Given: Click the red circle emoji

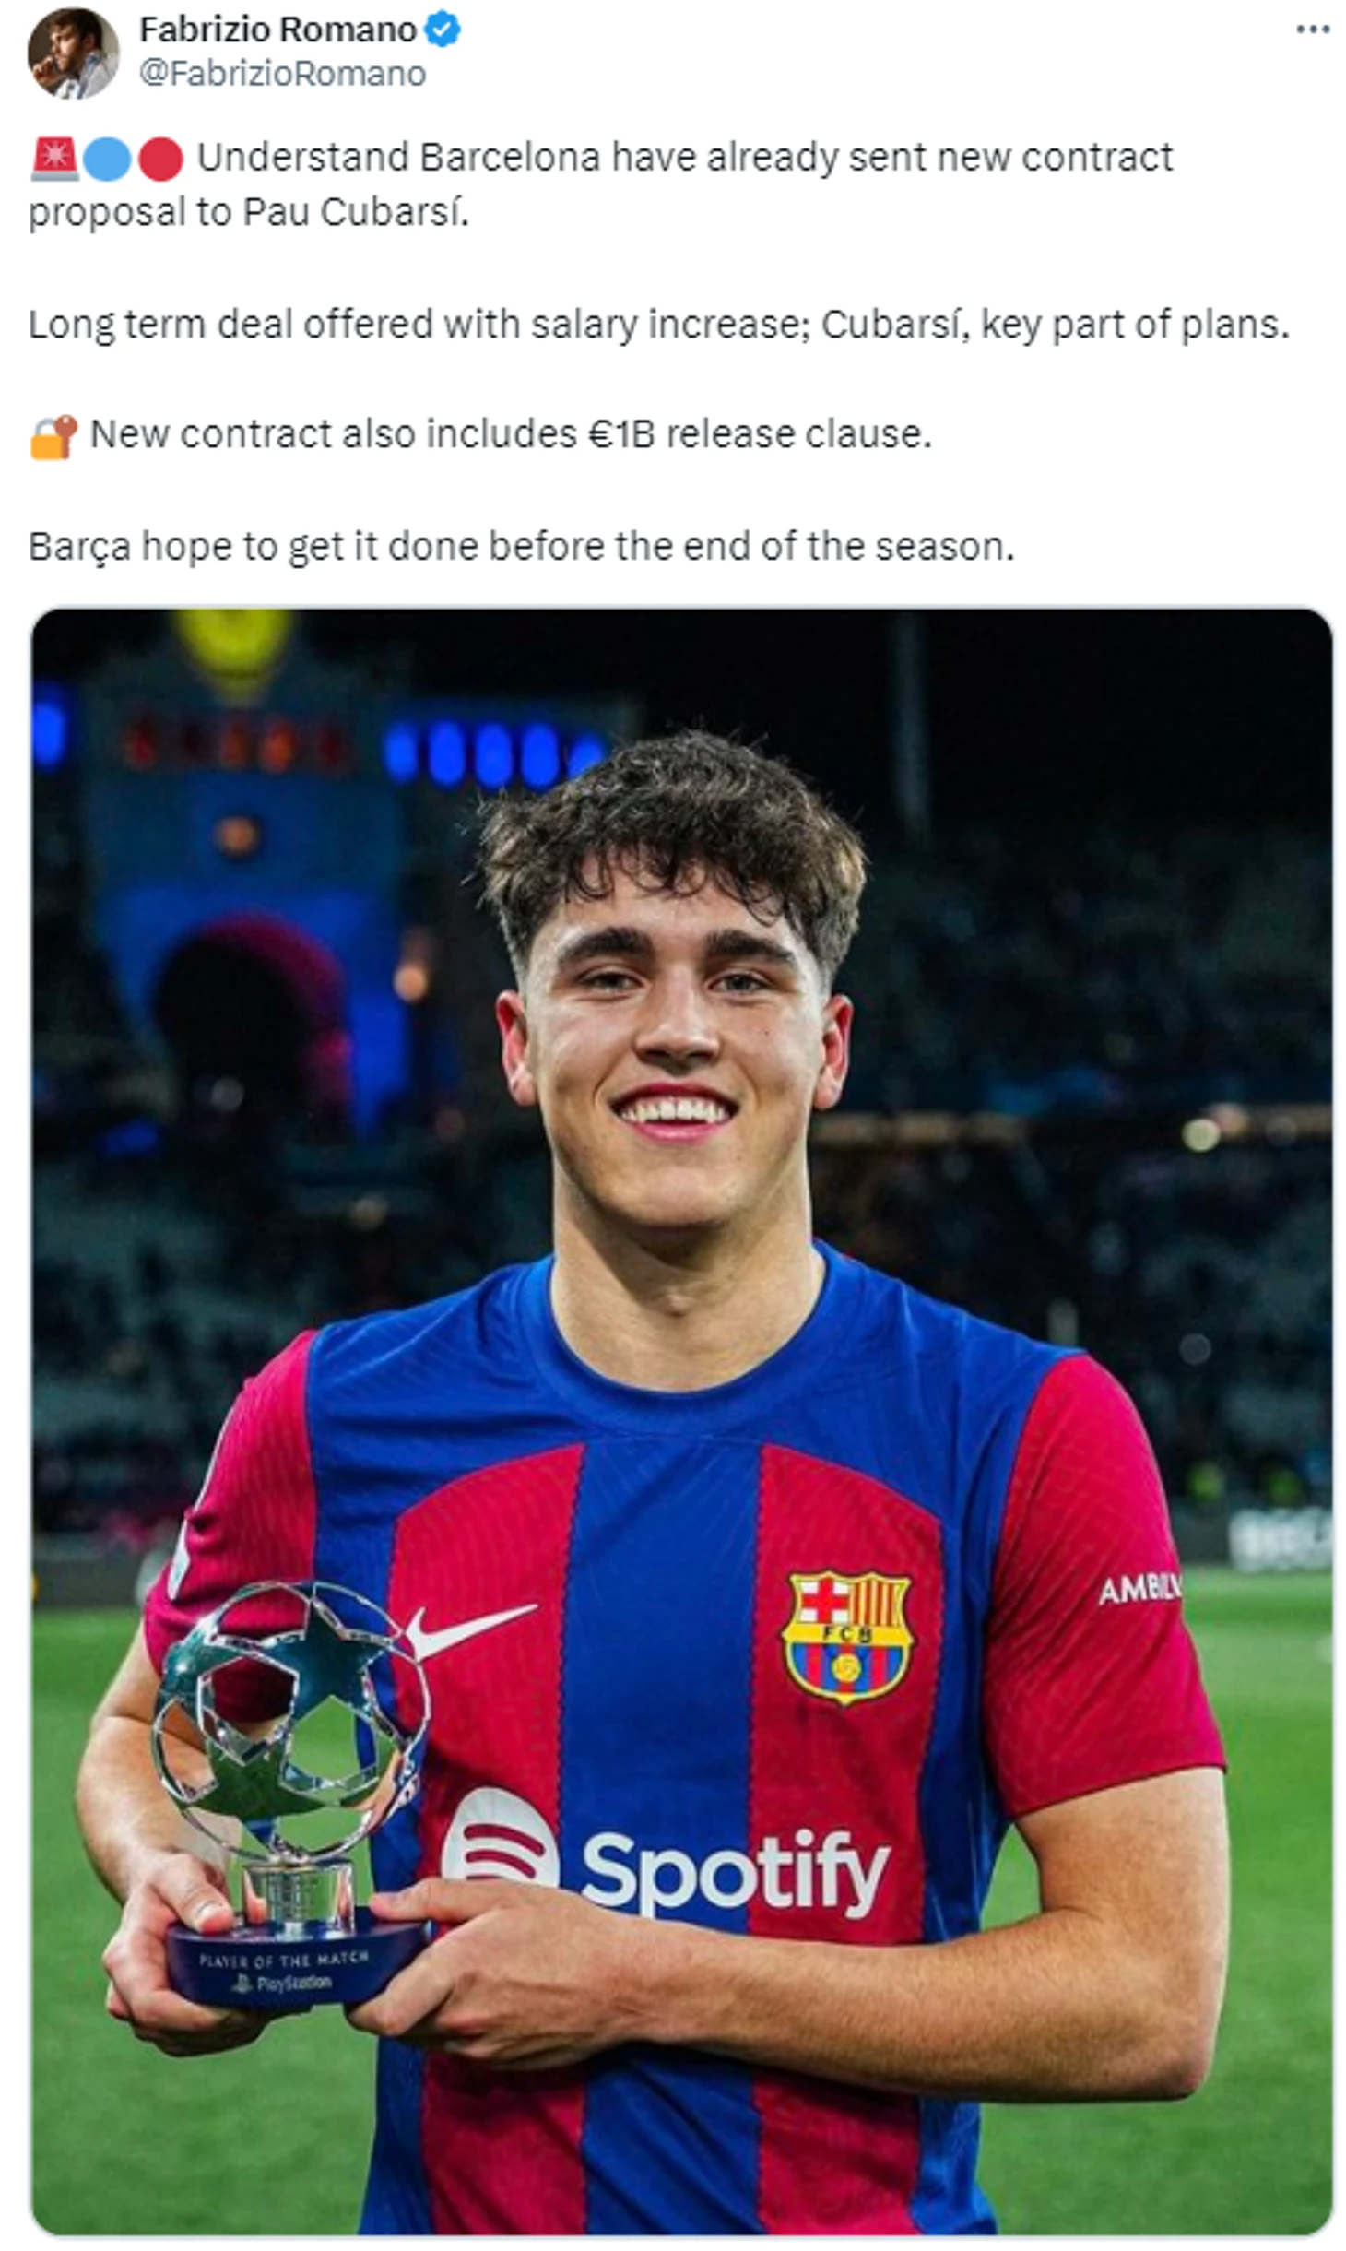Looking at the screenshot, I should point(160,159).
